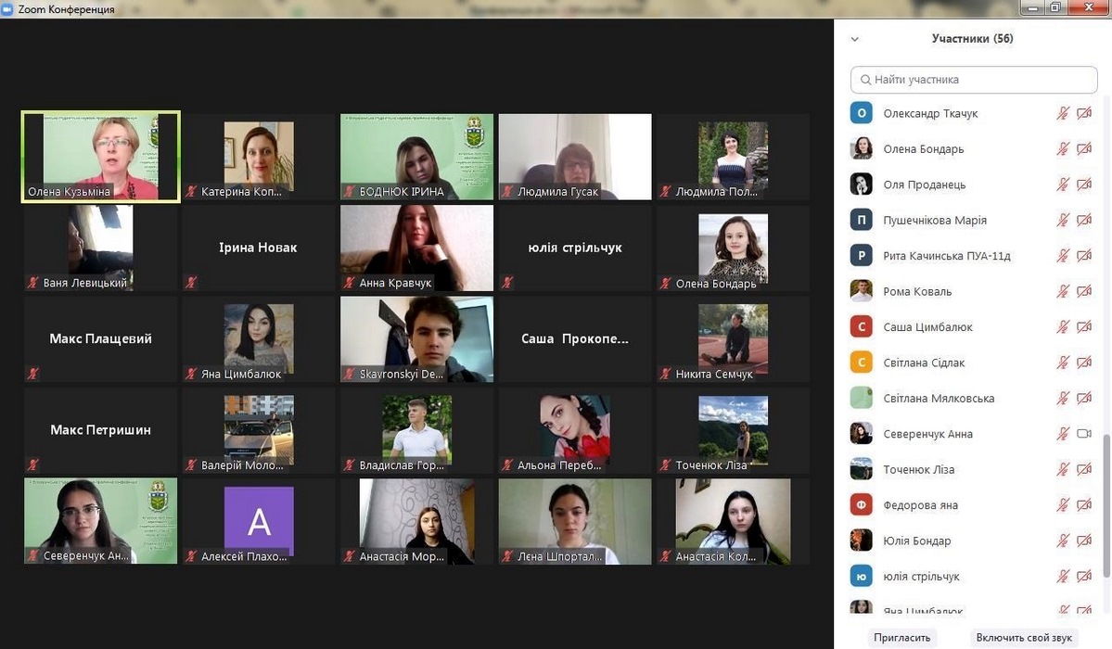Screen dimensions: 1112x649
Task: Collapse the Участники panel using the chevron
Action: [x=854, y=39]
